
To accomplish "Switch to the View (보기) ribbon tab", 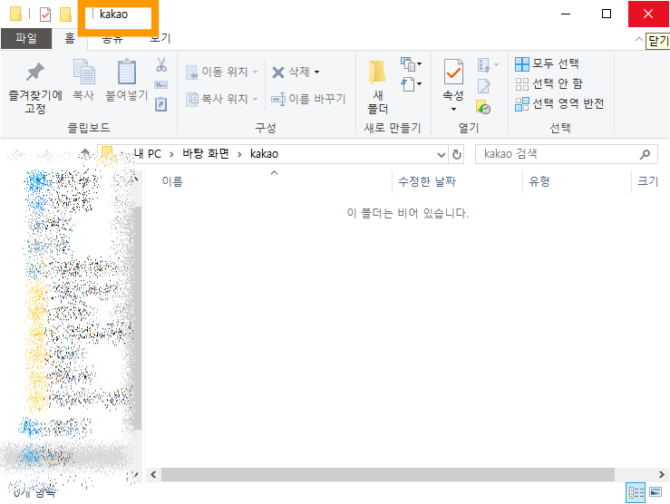I will pyautogui.click(x=160, y=38).
